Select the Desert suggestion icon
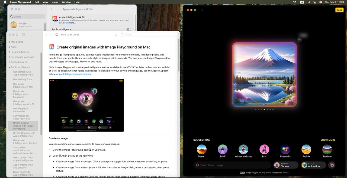 [x=202, y=149]
